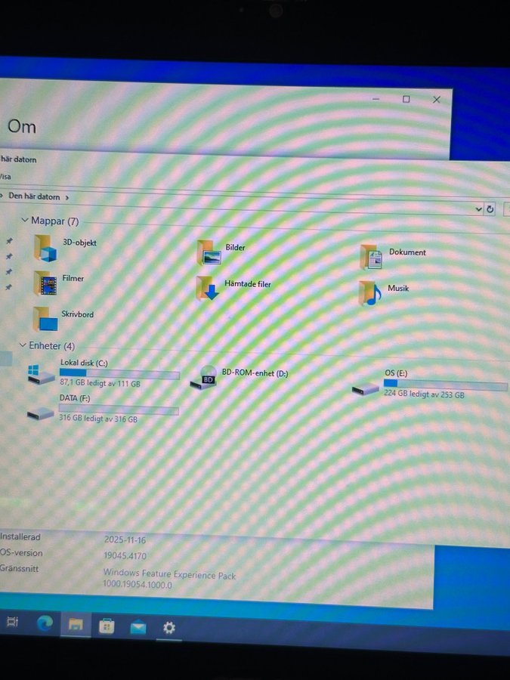Click the refresh button beside address bar

click(x=490, y=209)
